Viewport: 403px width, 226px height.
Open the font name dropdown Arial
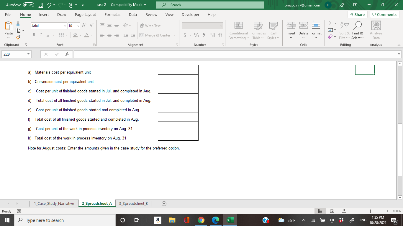tap(65, 26)
